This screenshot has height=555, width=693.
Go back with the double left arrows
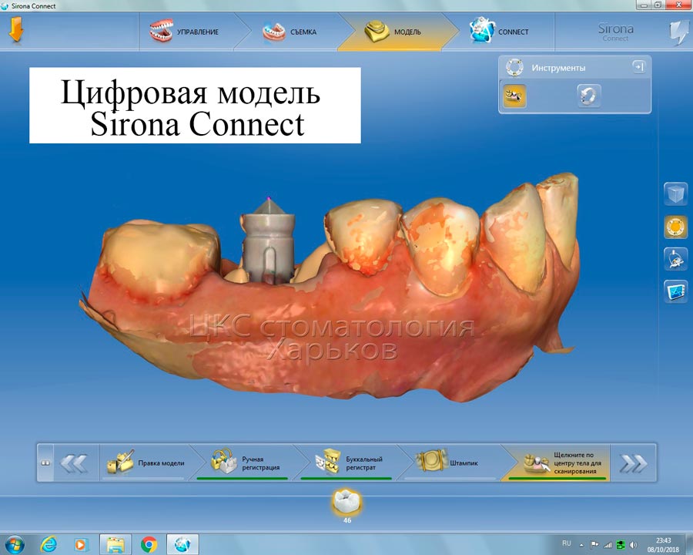pos(73,463)
